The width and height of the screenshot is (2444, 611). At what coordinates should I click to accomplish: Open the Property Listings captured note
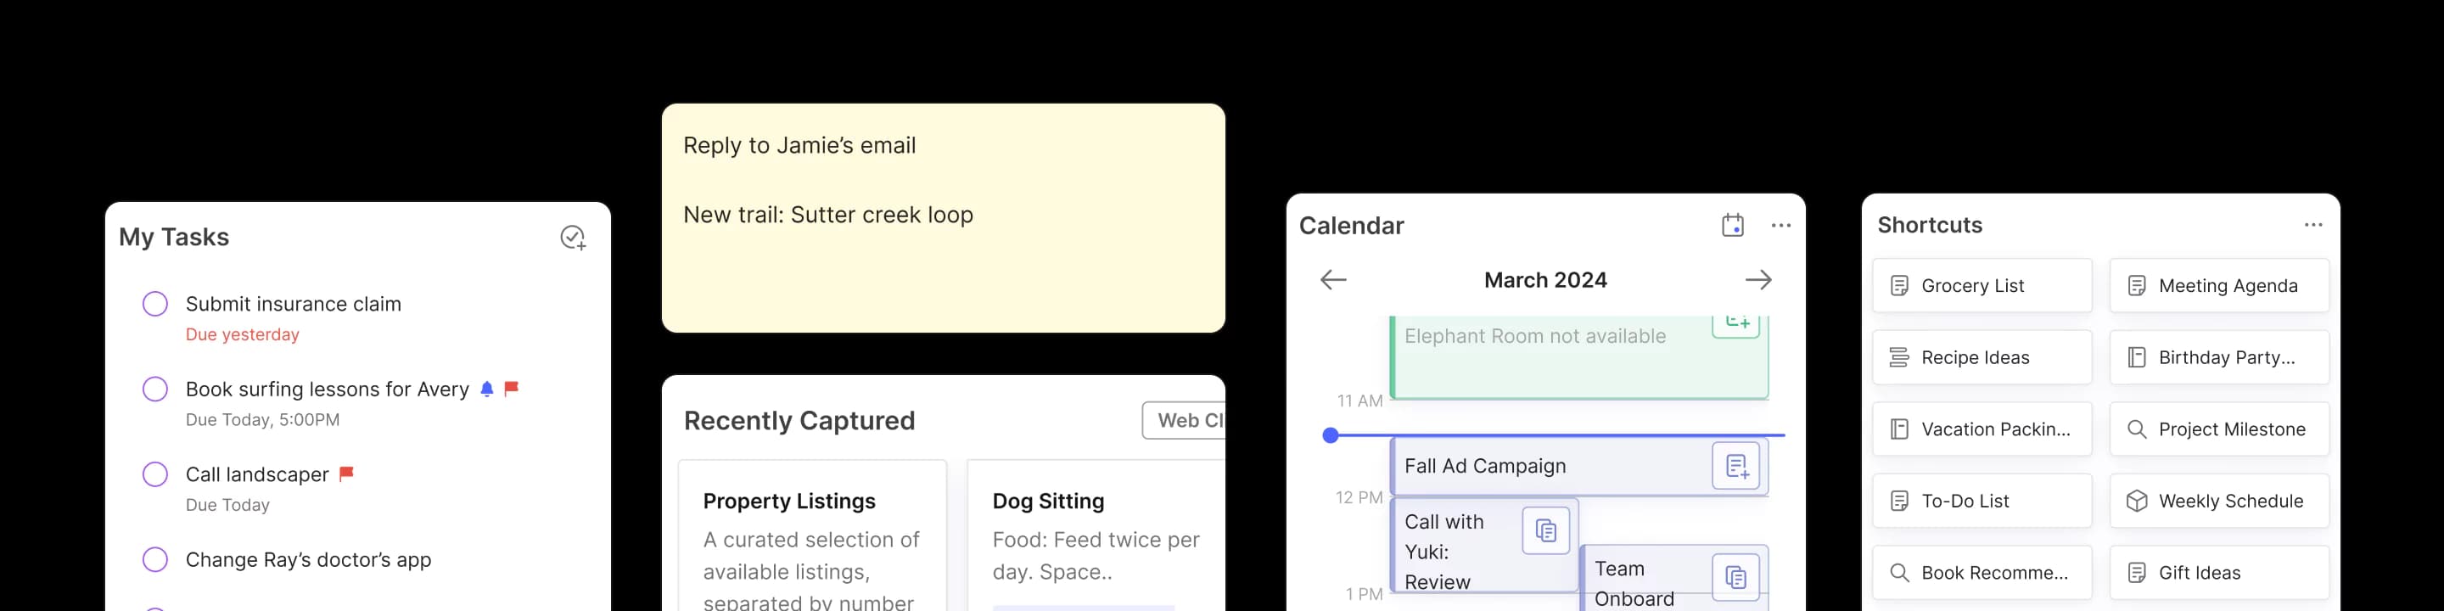pos(812,541)
